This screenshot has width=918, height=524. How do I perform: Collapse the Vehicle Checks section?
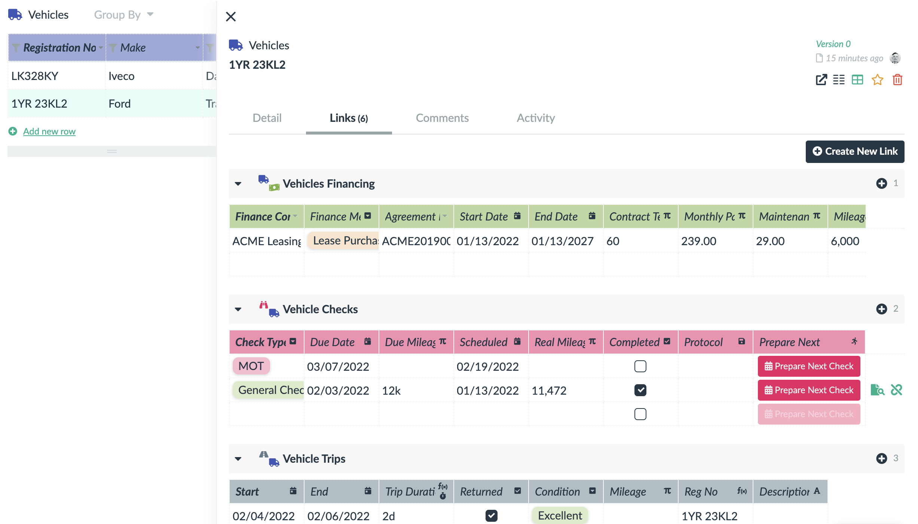(x=238, y=309)
